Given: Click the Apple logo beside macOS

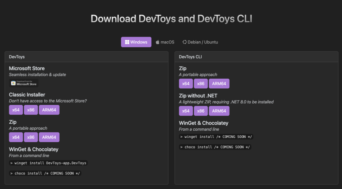Looking at the screenshot, I should [x=157, y=42].
